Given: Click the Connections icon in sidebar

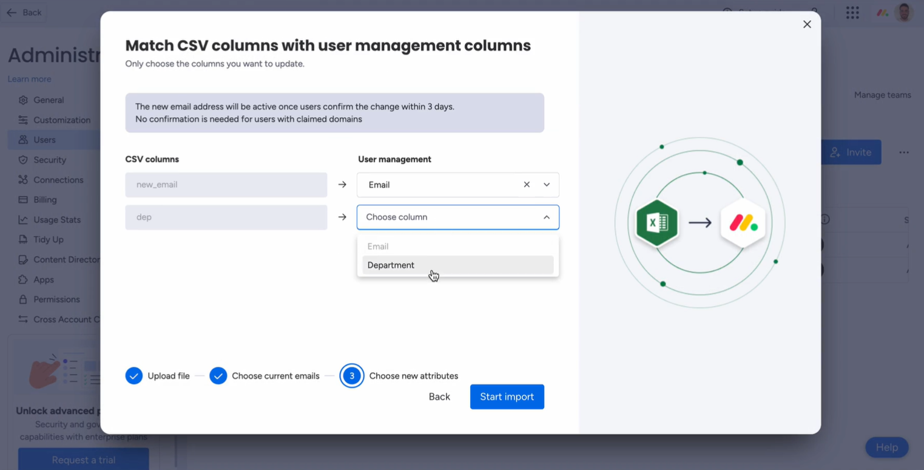Looking at the screenshot, I should pos(23,180).
